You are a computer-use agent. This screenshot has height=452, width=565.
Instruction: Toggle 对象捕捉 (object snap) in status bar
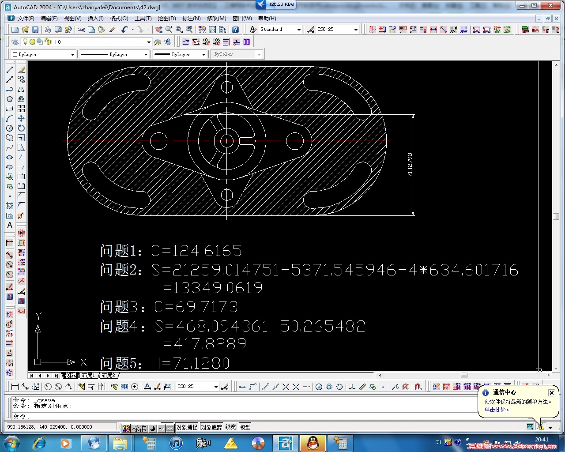click(x=187, y=427)
